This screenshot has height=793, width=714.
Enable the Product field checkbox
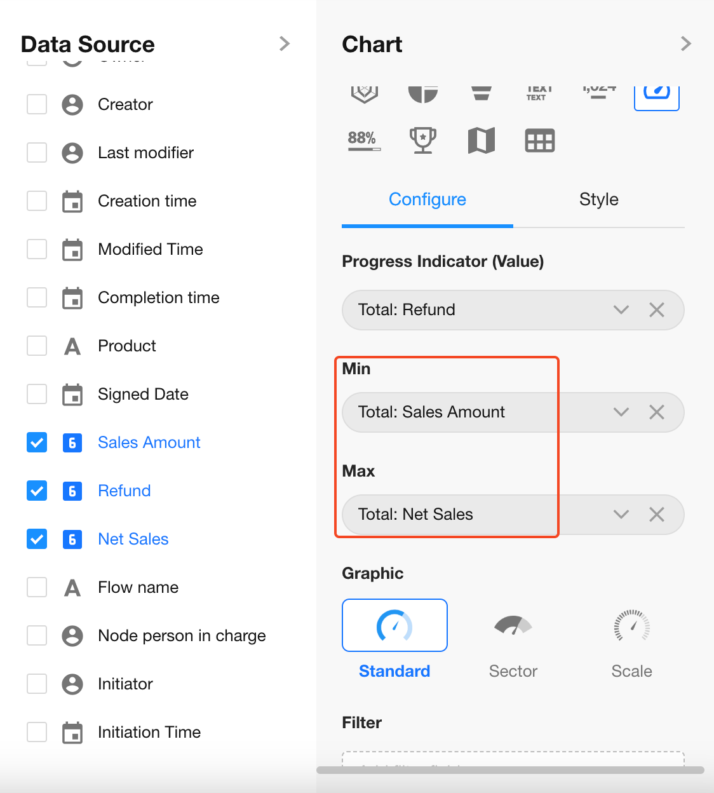37,346
